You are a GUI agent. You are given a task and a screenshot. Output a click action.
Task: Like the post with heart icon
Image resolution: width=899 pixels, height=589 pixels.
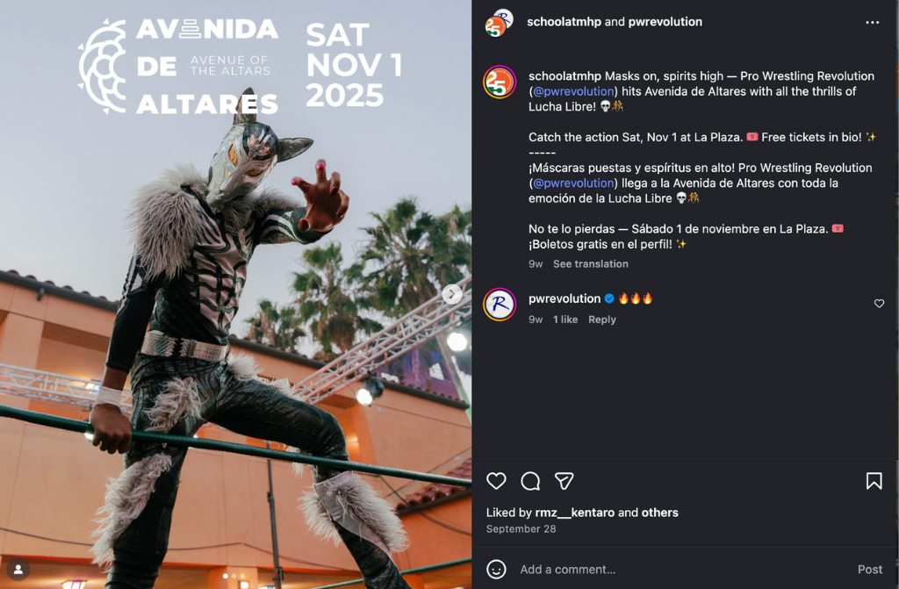(x=496, y=481)
